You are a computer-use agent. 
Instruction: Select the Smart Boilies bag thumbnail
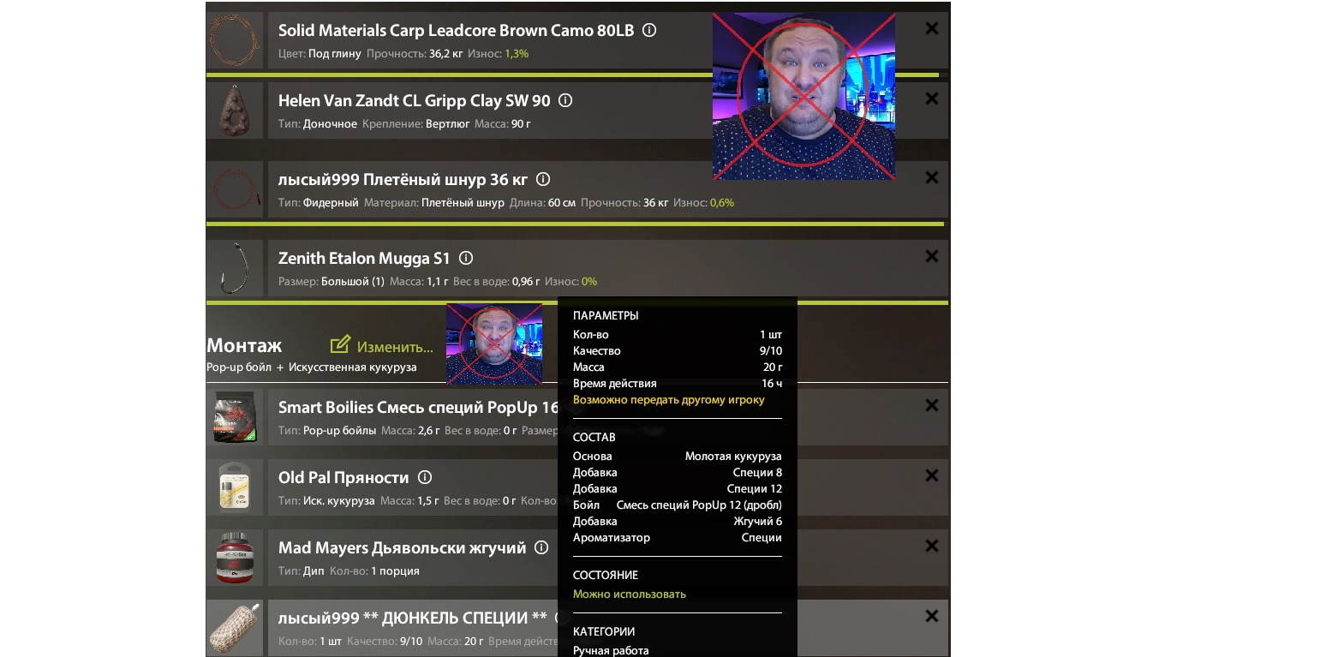tap(234, 417)
